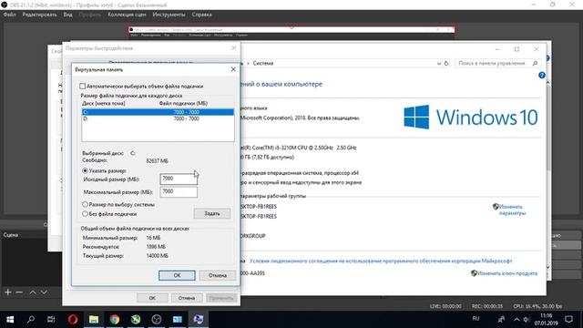
Task: Open the green Xbox-style taskbar app
Action: [x=136, y=319]
